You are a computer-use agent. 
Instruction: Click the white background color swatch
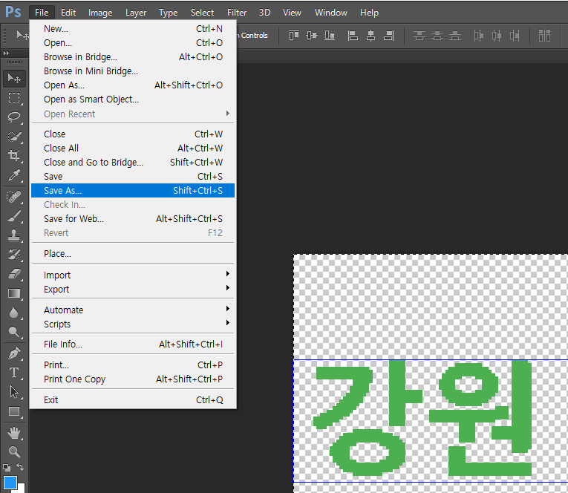[x=22, y=489]
